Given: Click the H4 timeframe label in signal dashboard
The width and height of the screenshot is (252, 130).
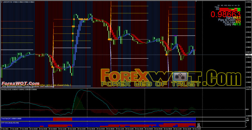Looking at the screenshot, I should [x=236, y=6].
